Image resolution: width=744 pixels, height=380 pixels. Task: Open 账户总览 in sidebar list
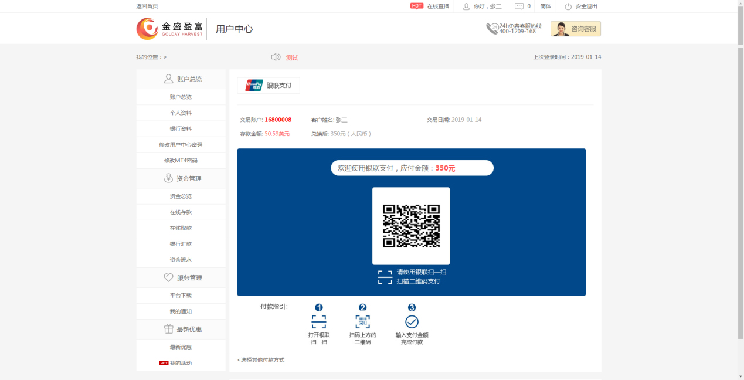[x=181, y=97]
